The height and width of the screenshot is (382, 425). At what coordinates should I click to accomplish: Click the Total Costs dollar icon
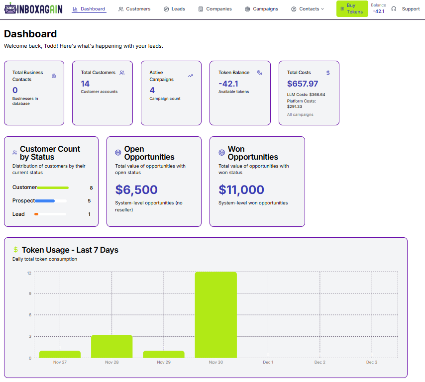pyautogui.click(x=328, y=73)
